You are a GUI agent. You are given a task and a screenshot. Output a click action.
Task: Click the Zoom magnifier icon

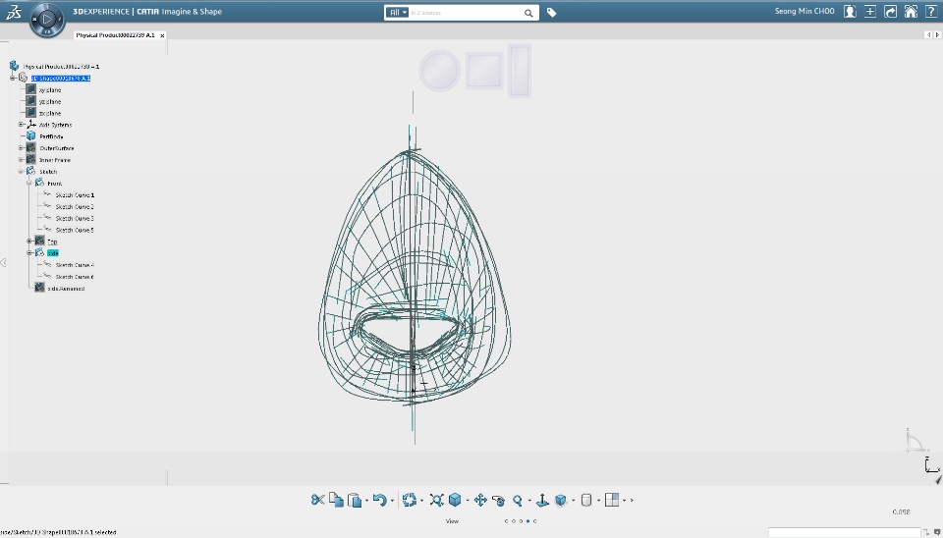pos(518,500)
